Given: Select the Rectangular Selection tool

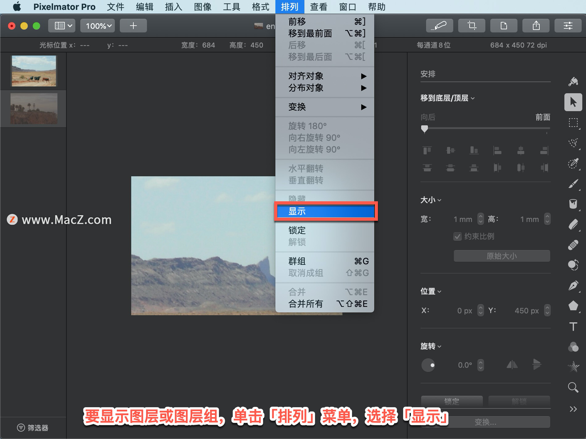Looking at the screenshot, I should click(x=573, y=123).
